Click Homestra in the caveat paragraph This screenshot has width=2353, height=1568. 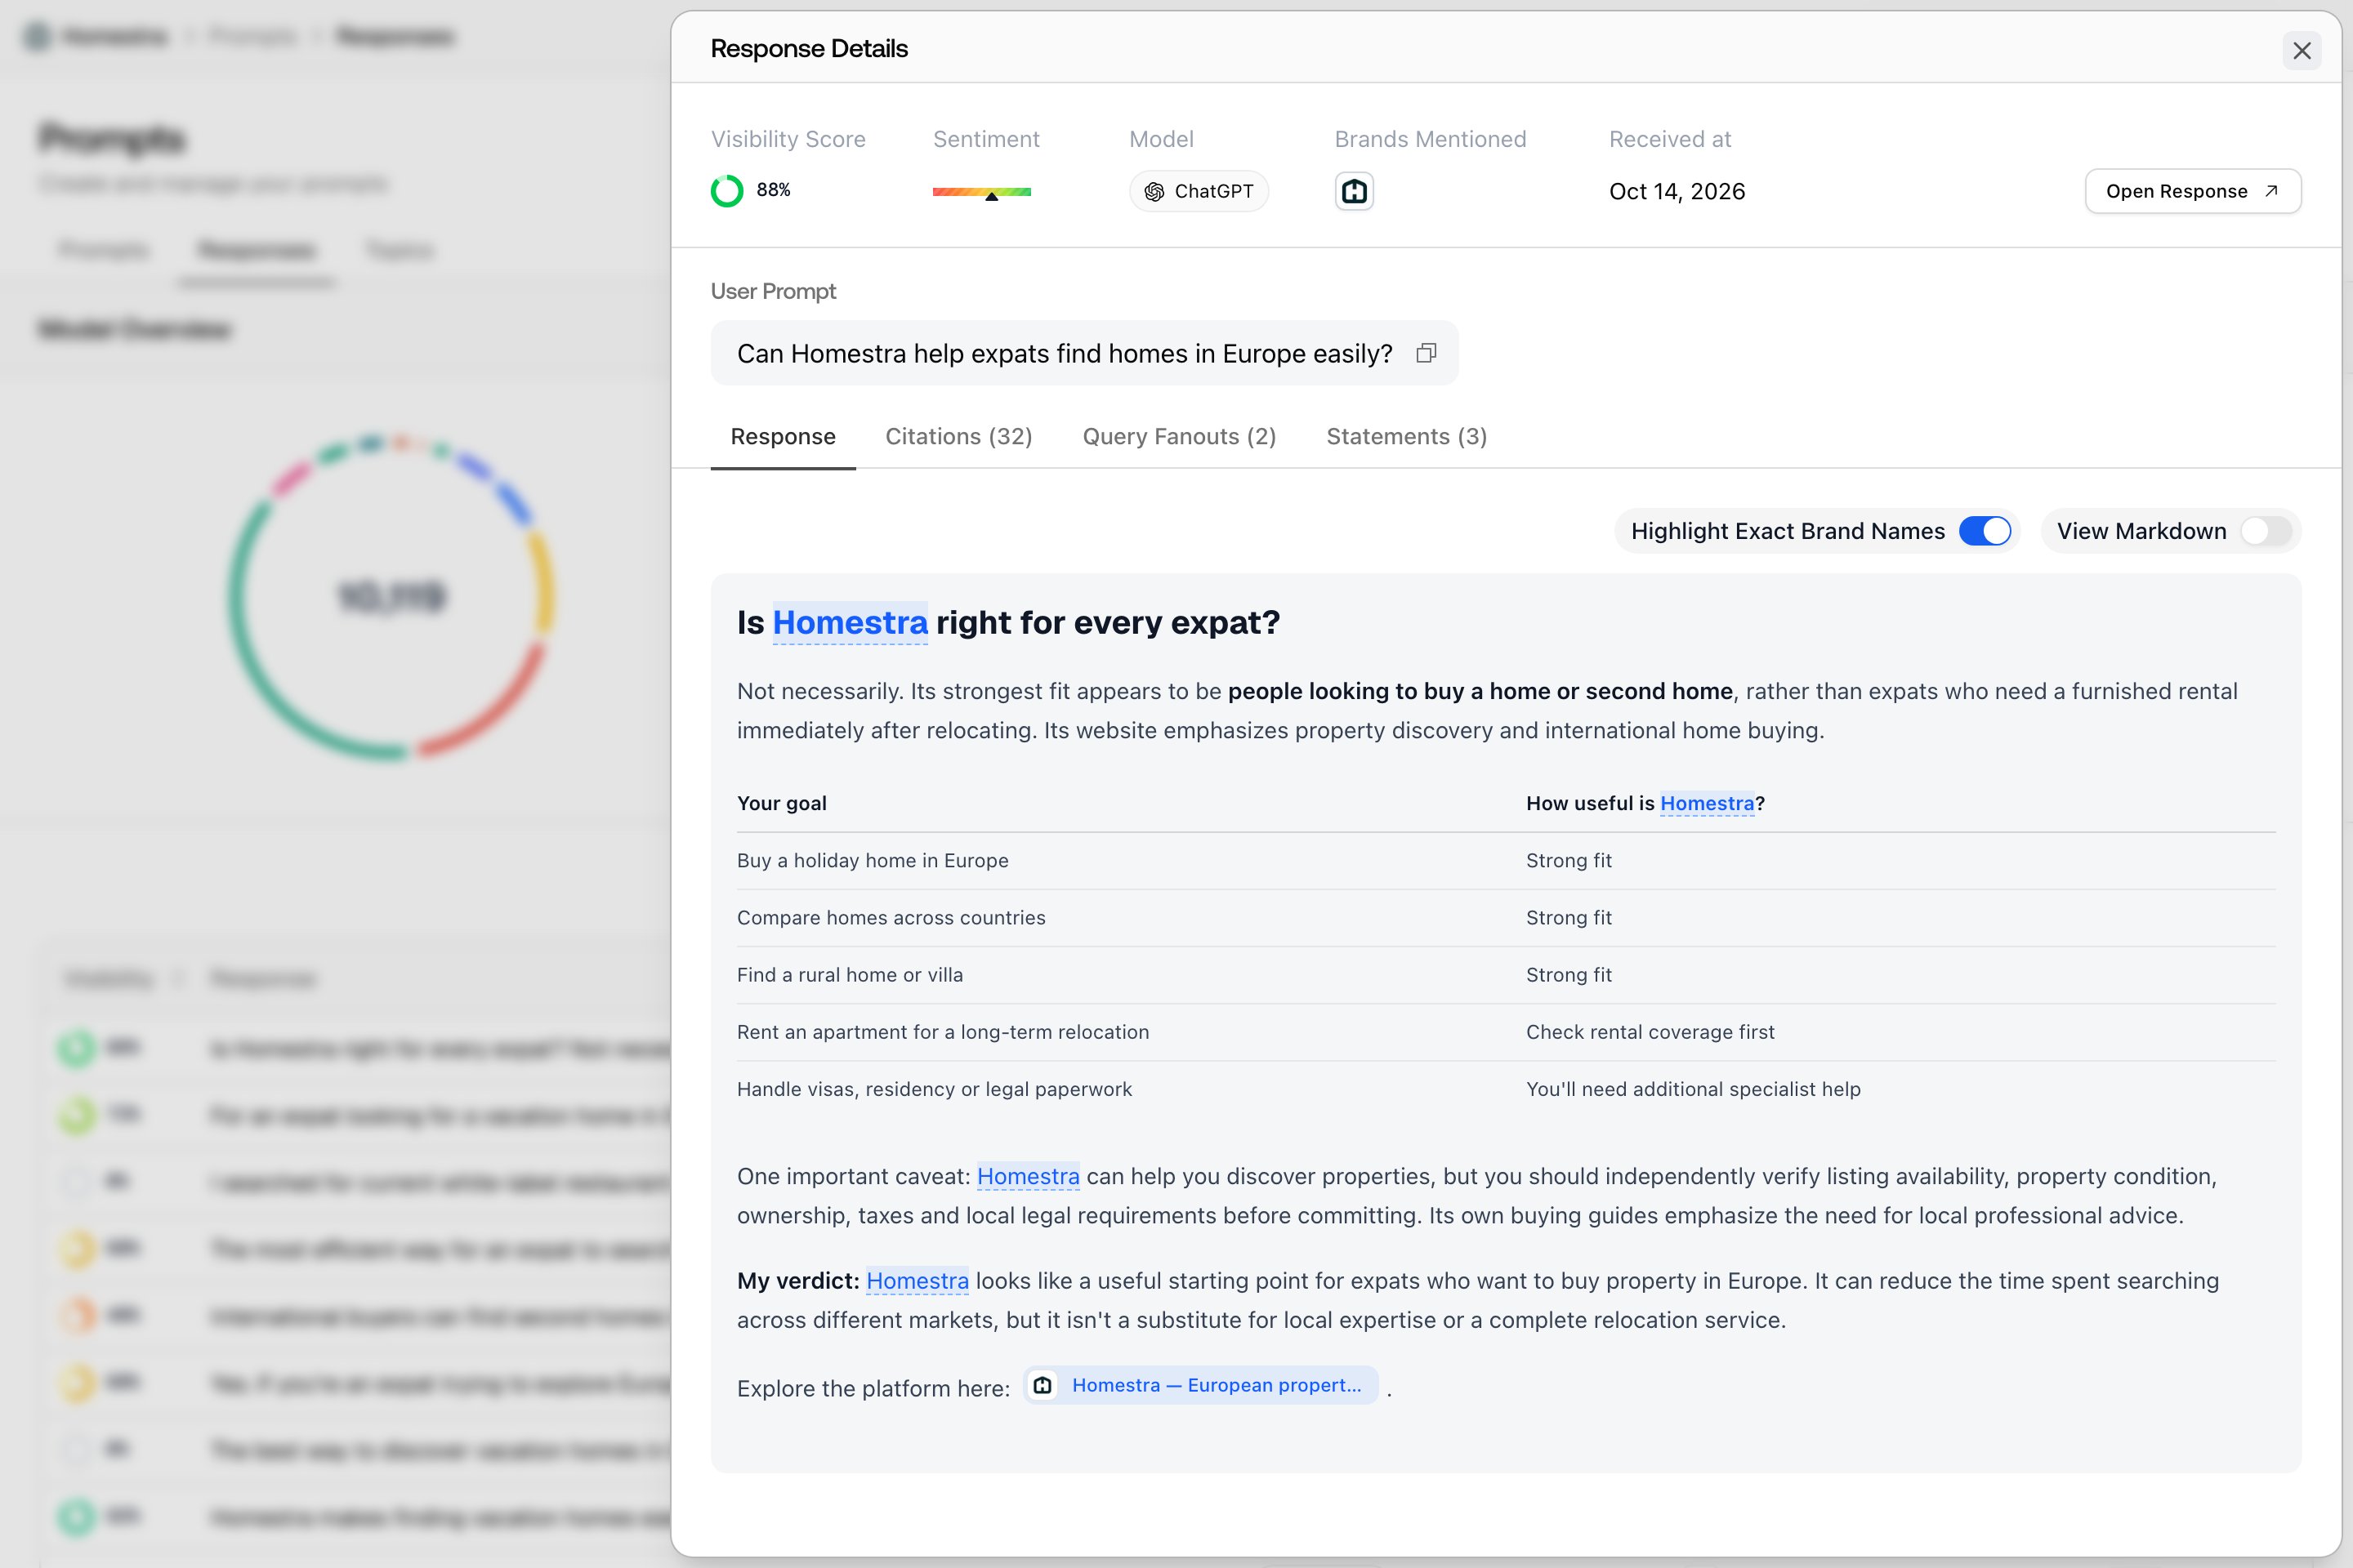[x=1028, y=1177]
